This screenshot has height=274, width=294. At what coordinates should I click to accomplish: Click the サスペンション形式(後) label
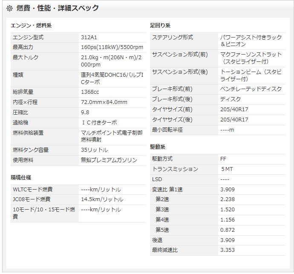[x=180, y=72]
